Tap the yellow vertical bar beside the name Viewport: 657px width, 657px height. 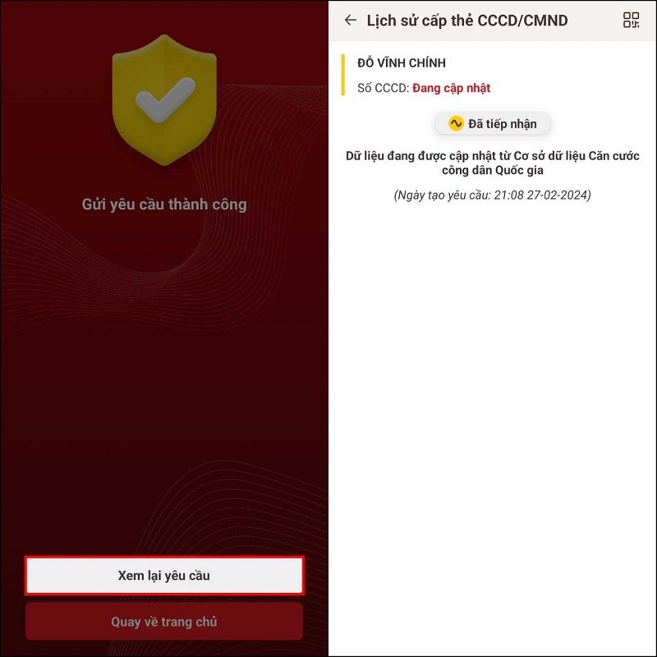(x=342, y=75)
